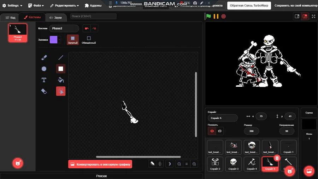Viewport: 318px width, 179px height.
Task: Open choose a backdrop button
Action: click(x=309, y=171)
